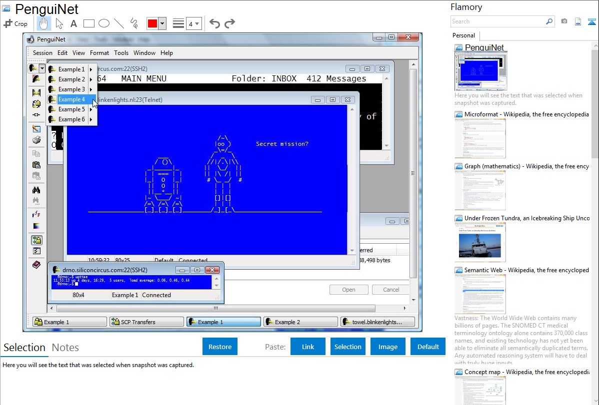
Task: Choose the straight line tool
Action: click(x=119, y=23)
